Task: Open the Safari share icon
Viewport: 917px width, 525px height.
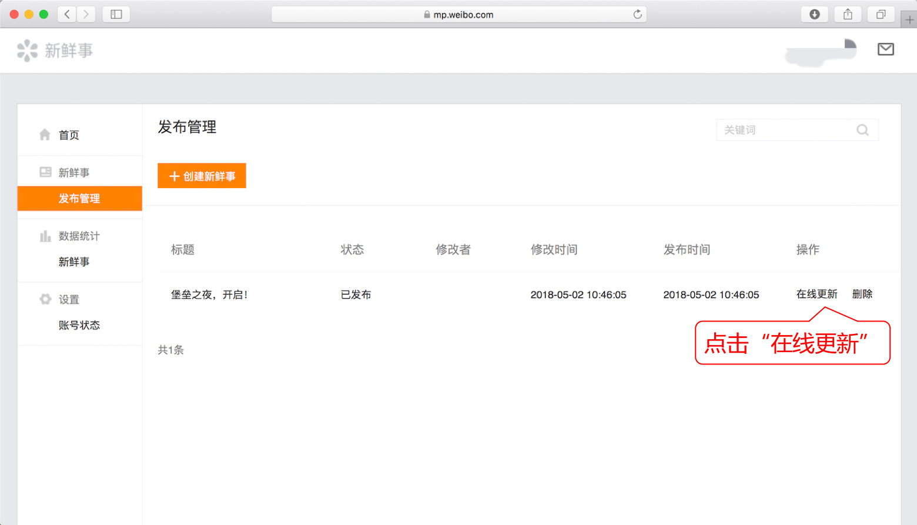Action: [847, 14]
